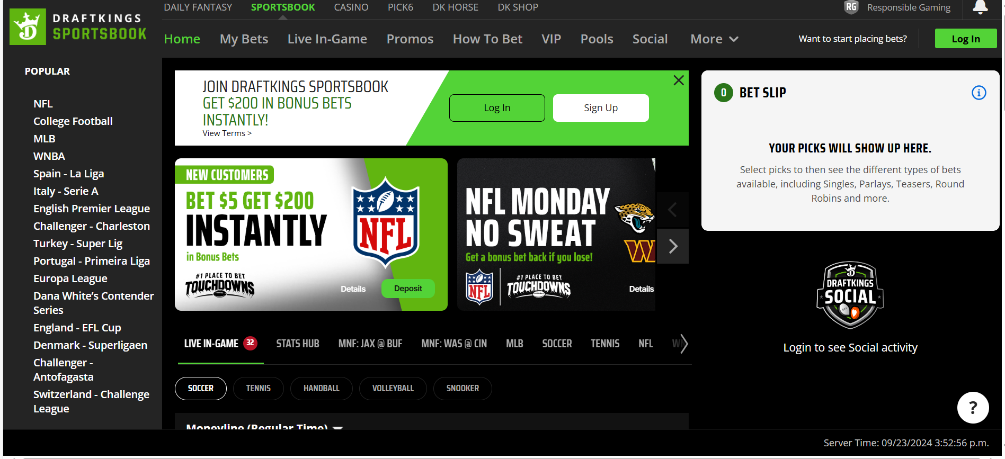
Task: Open College Football in the Popular sidebar
Action: coord(73,121)
